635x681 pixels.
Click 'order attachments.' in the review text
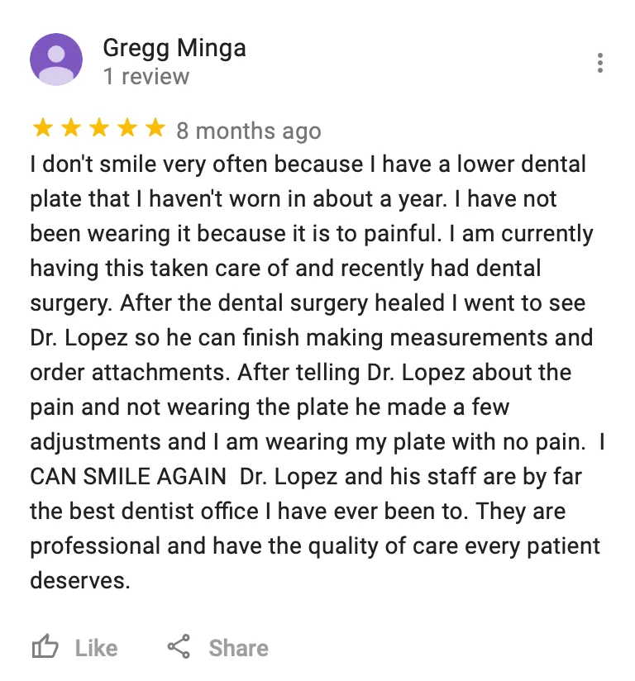click(x=130, y=373)
